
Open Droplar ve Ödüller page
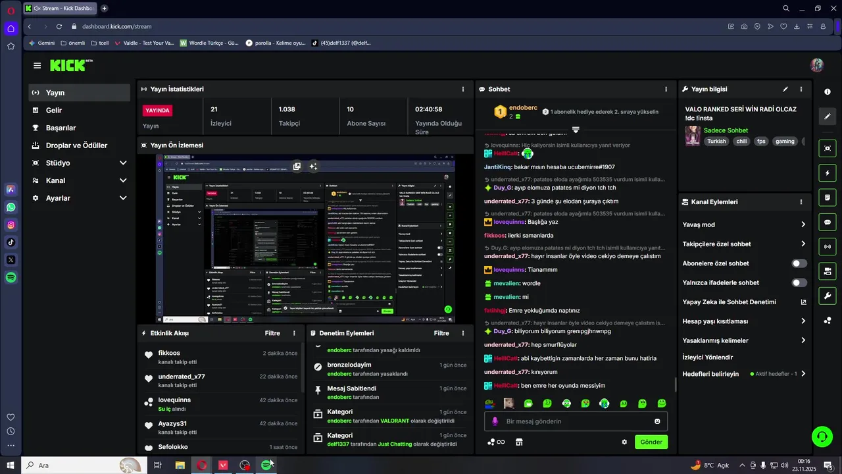(79, 145)
